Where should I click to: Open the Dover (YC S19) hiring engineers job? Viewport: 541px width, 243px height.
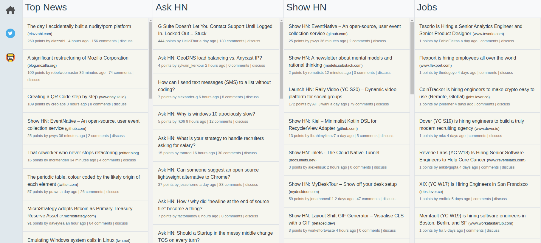tap(472, 124)
